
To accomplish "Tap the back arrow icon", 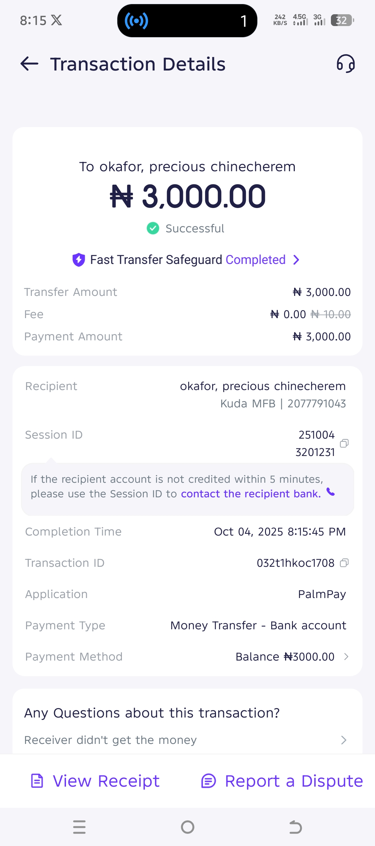I will coord(30,64).
